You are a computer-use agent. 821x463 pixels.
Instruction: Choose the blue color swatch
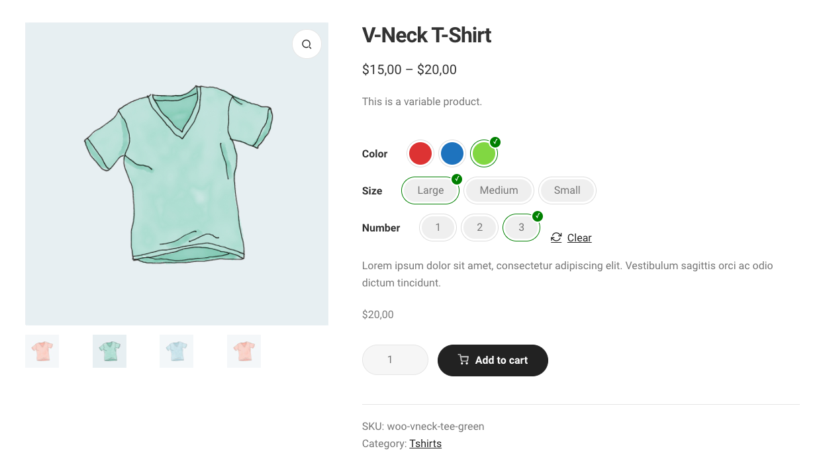(452, 153)
